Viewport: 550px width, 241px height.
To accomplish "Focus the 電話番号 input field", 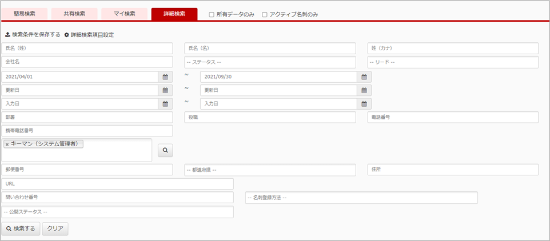I will (453, 117).
